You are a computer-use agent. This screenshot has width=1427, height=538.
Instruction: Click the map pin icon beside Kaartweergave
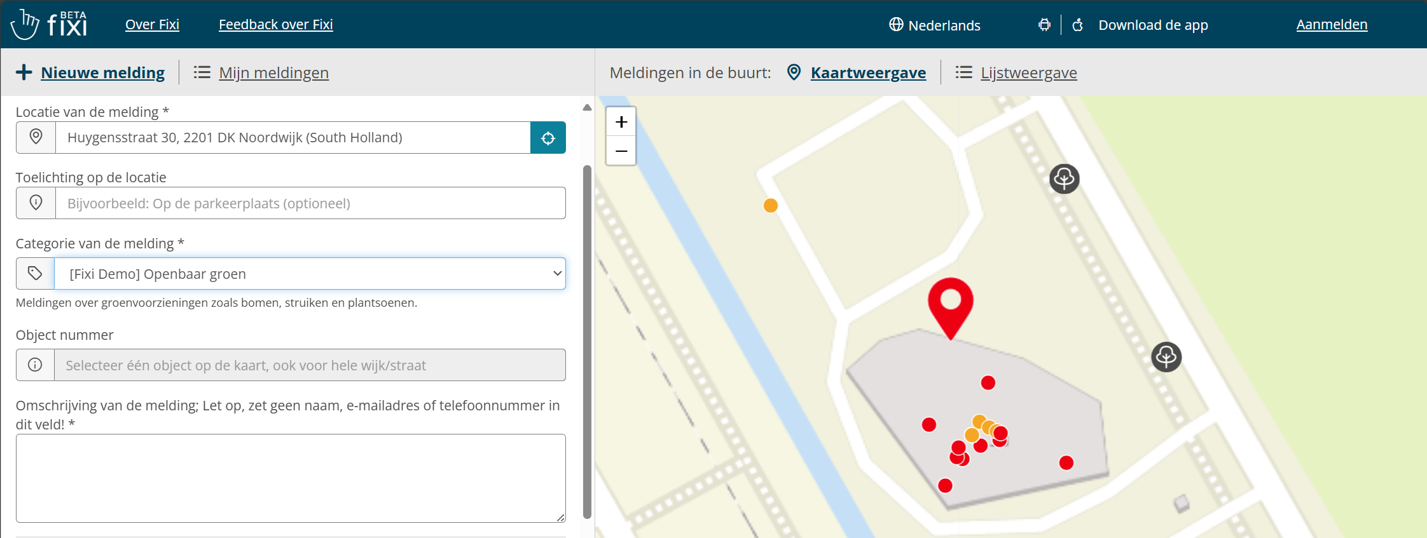coord(794,72)
